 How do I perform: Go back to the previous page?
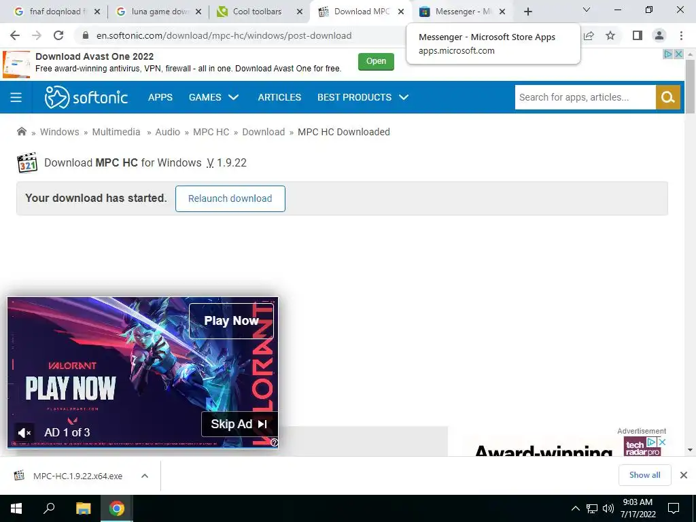(15, 35)
